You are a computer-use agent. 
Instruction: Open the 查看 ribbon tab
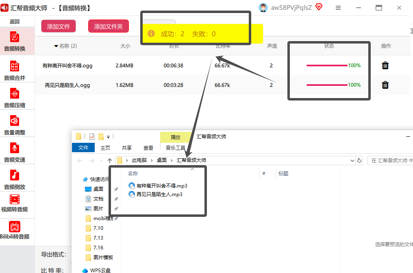[148, 148]
